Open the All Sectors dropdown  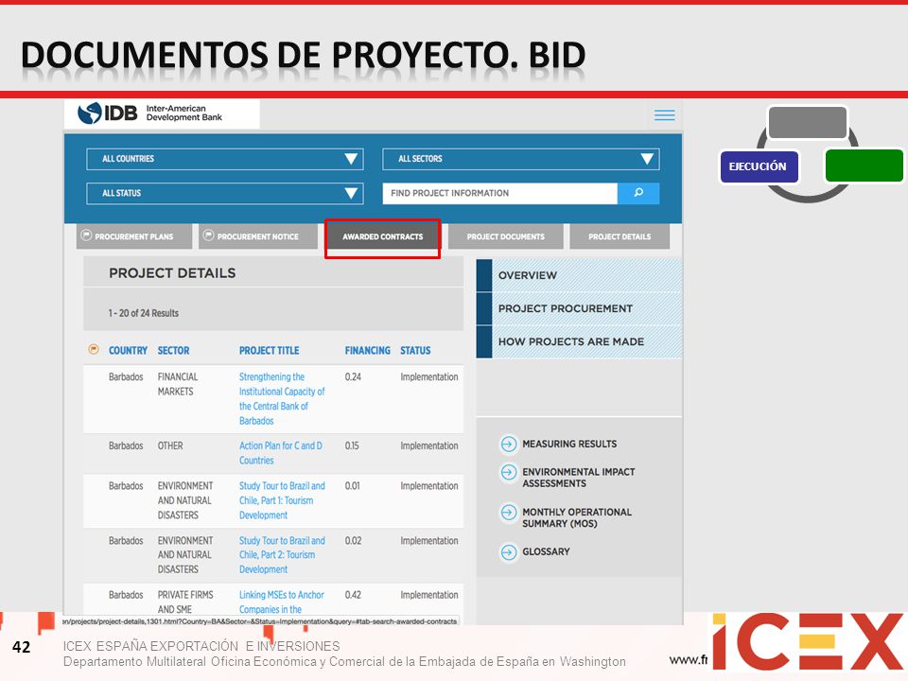pyautogui.click(x=520, y=159)
